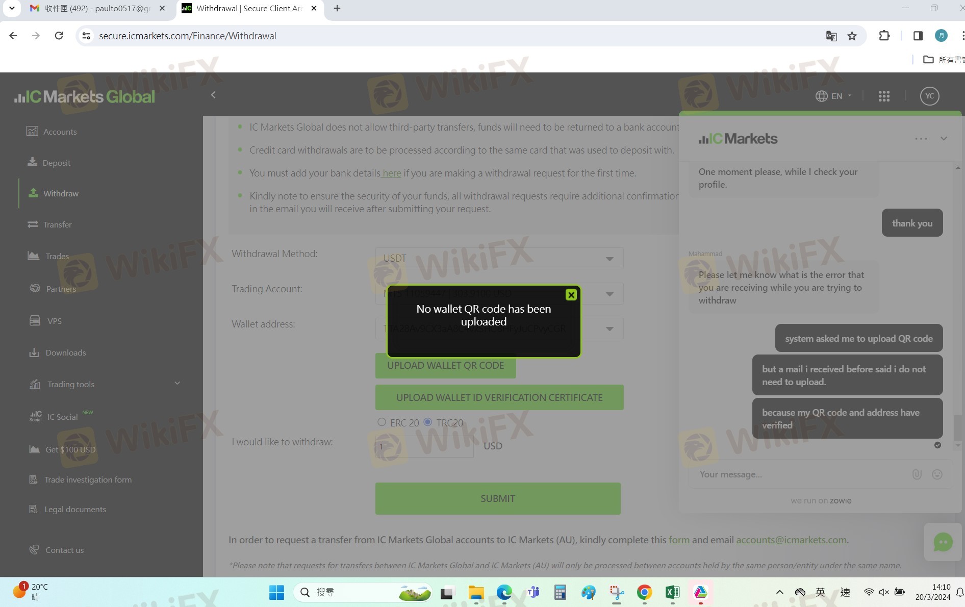Image resolution: width=965 pixels, height=607 pixels.
Task: Open the Trading Account dropdown
Action: 499,294
